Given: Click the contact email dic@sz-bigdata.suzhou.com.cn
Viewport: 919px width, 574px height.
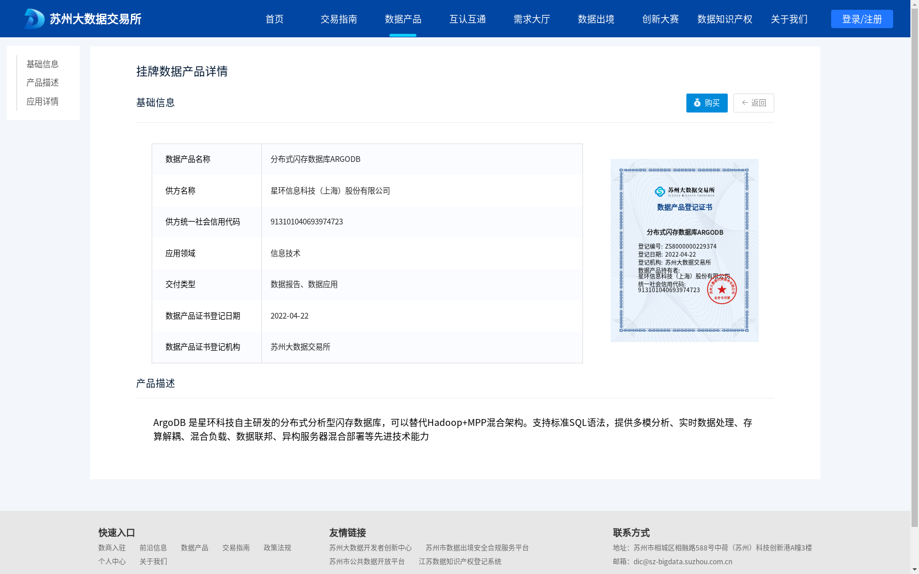Looking at the screenshot, I should click(683, 561).
